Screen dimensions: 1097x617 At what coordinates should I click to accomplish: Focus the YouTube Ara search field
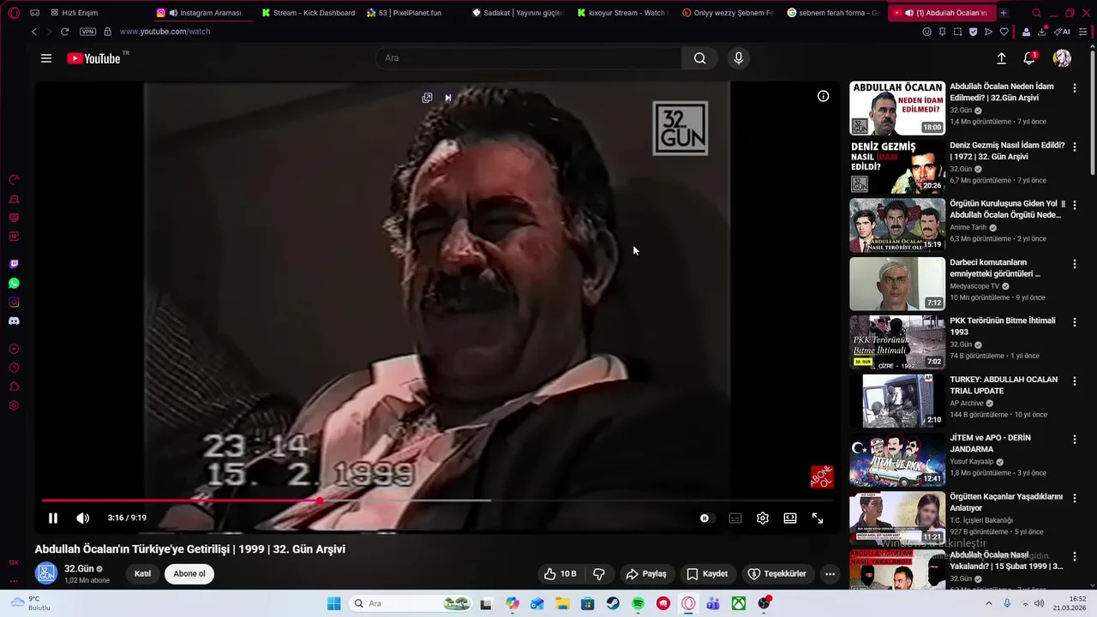529,58
